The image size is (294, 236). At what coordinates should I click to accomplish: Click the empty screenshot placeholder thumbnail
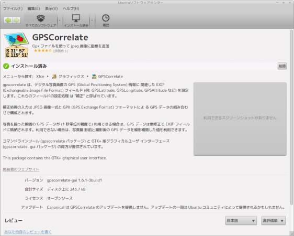coord(240,119)
